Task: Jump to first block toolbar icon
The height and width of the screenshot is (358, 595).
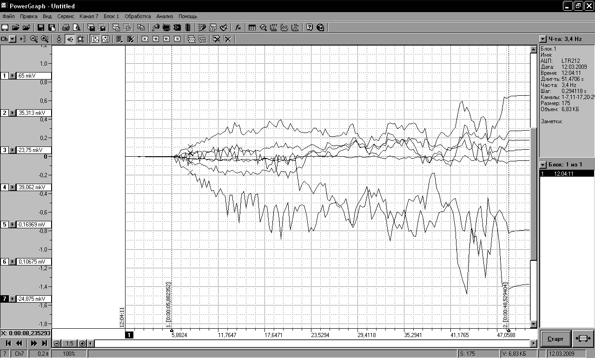Action: point(145,39)
